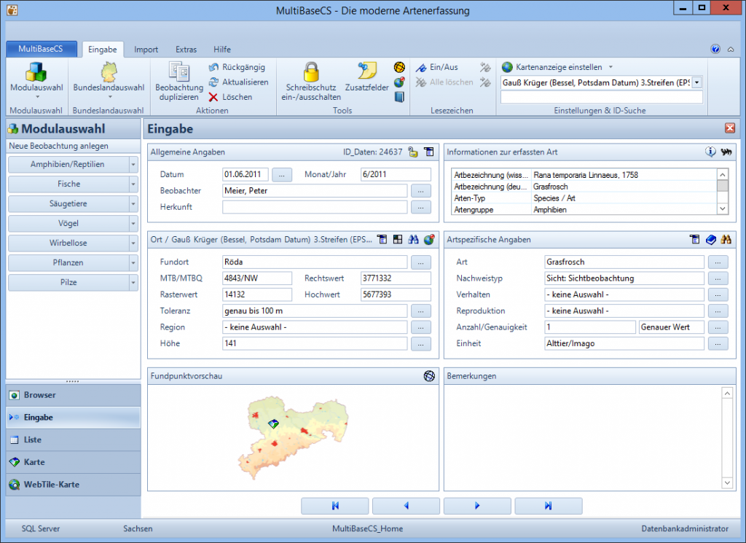Click the Bundeslandauswahl map icon

pyautogui.click(x=109, y=71)
